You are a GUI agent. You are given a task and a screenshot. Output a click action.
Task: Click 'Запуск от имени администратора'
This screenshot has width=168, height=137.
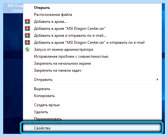[92, 49]
